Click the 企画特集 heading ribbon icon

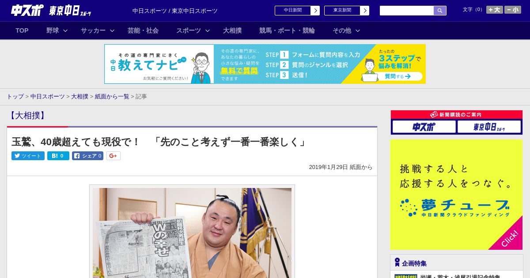pos(397,263)
